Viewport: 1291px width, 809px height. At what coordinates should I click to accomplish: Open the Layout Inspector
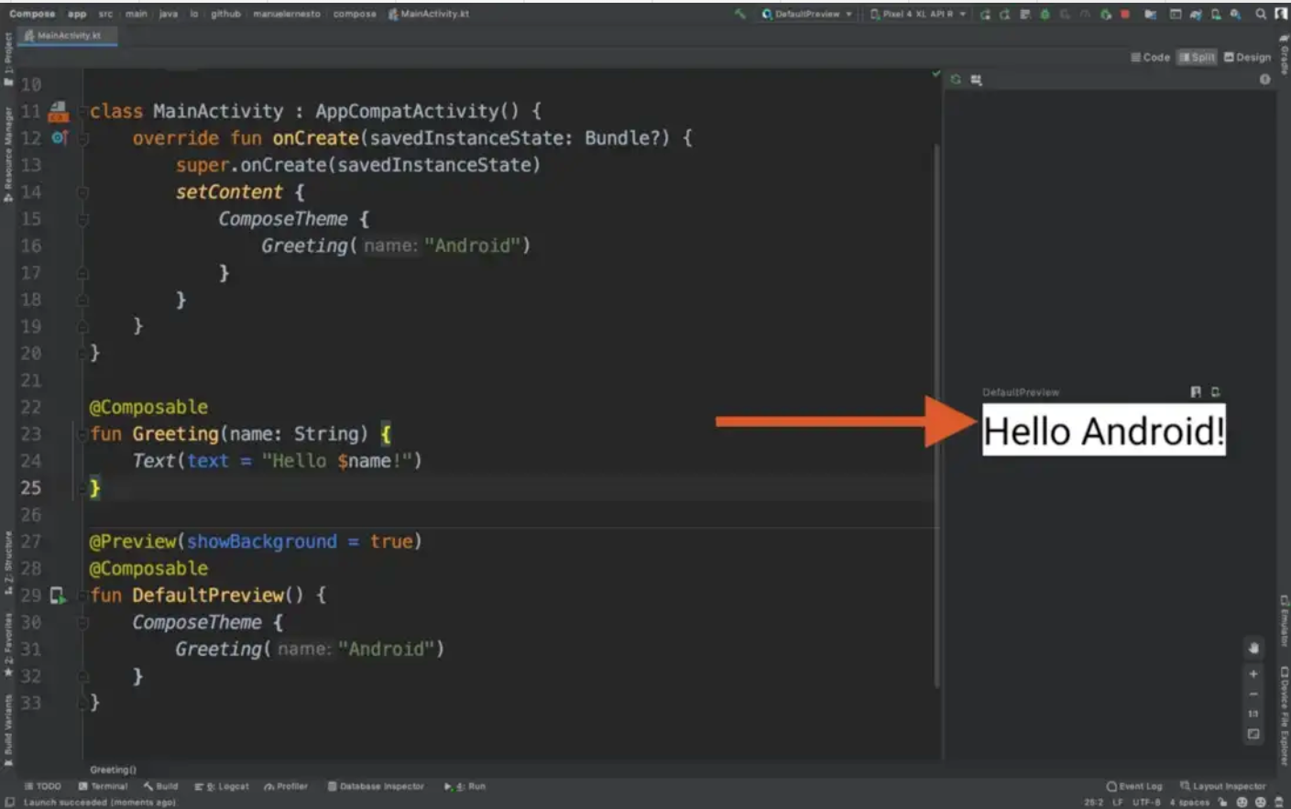coord(1222,786)
